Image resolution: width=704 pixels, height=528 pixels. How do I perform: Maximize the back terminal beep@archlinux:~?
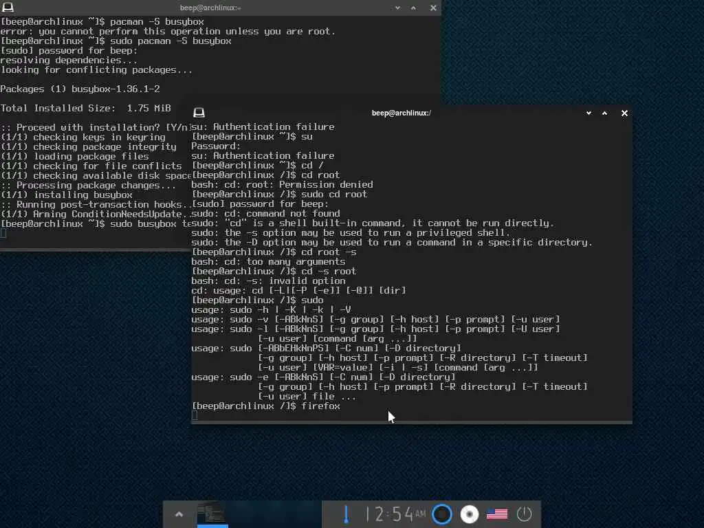pyautogui.click(x=413, y=8)
